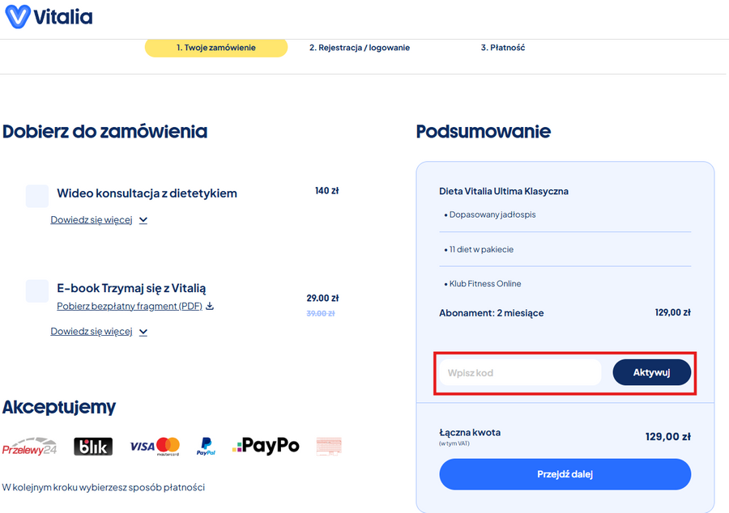The image size is (729, 513).
Task: Select the 1. Twoje zamówienie step
Action: 216,48
